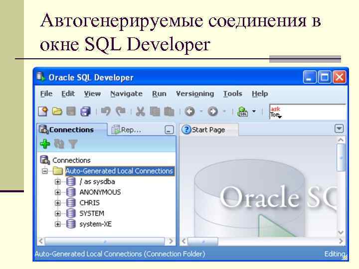Select the SYSTEM connection
Image resolution: width=359 pixels, height=269 pixels.
[92, 213]
